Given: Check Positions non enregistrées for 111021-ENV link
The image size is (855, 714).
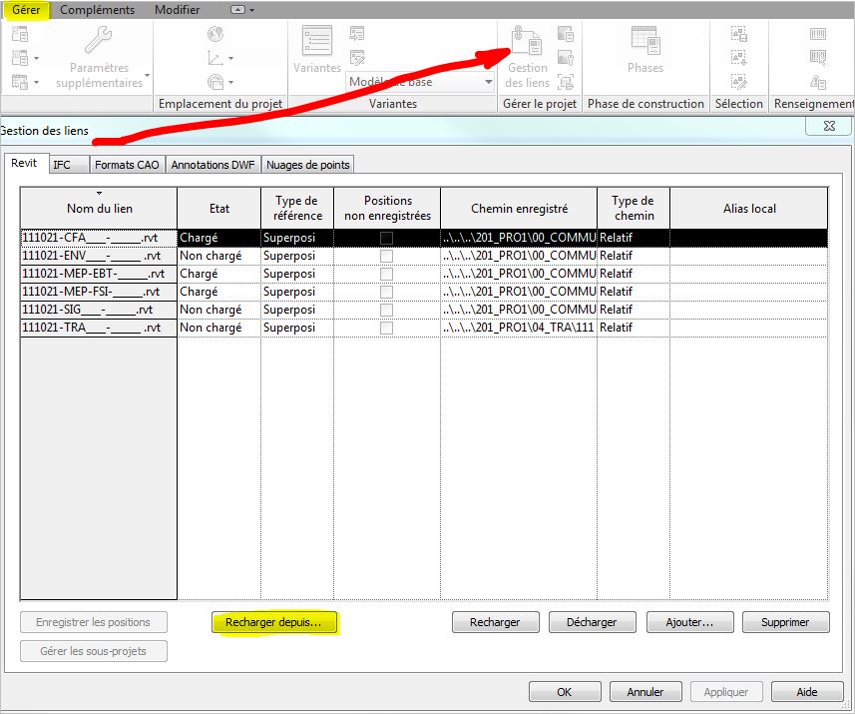Looking at the screenshot, I should 385,255.
